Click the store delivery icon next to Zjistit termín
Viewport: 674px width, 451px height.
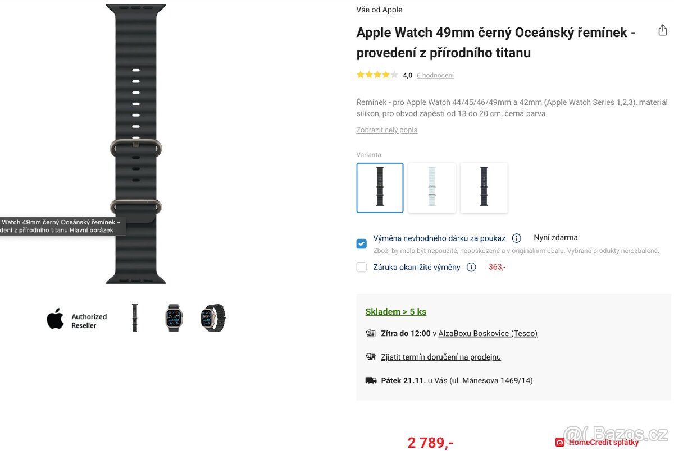tap(371, 356)
